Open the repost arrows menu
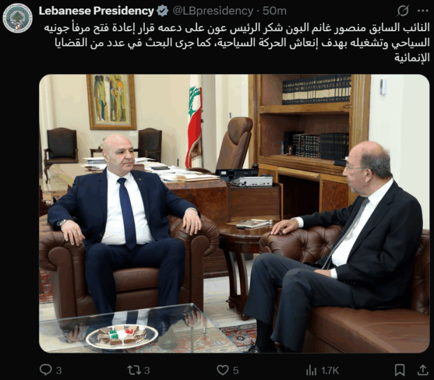This screenshot has height=380, width=434. coord(134,370)
